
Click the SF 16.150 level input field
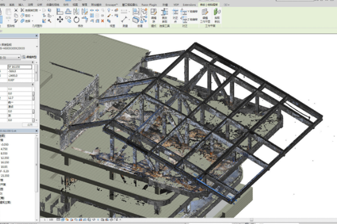coord(19,67)
